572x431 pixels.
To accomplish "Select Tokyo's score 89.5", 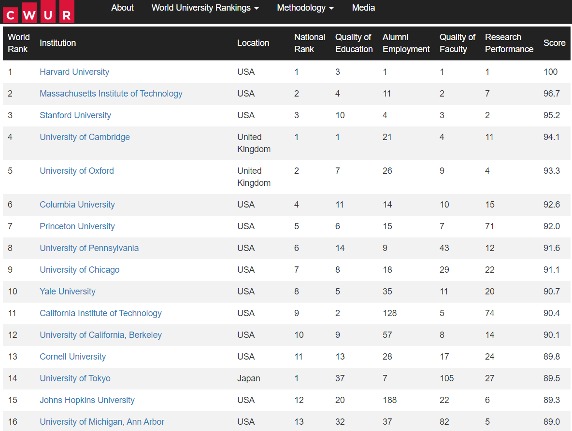I will 552,378.
